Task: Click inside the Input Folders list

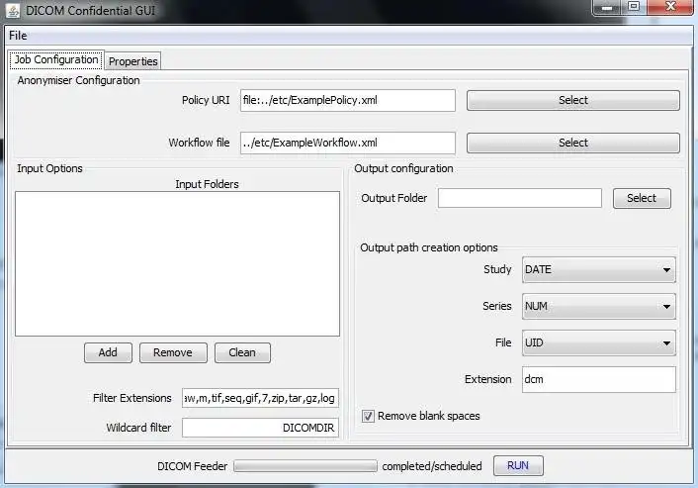Action: (x=177, y=264)
